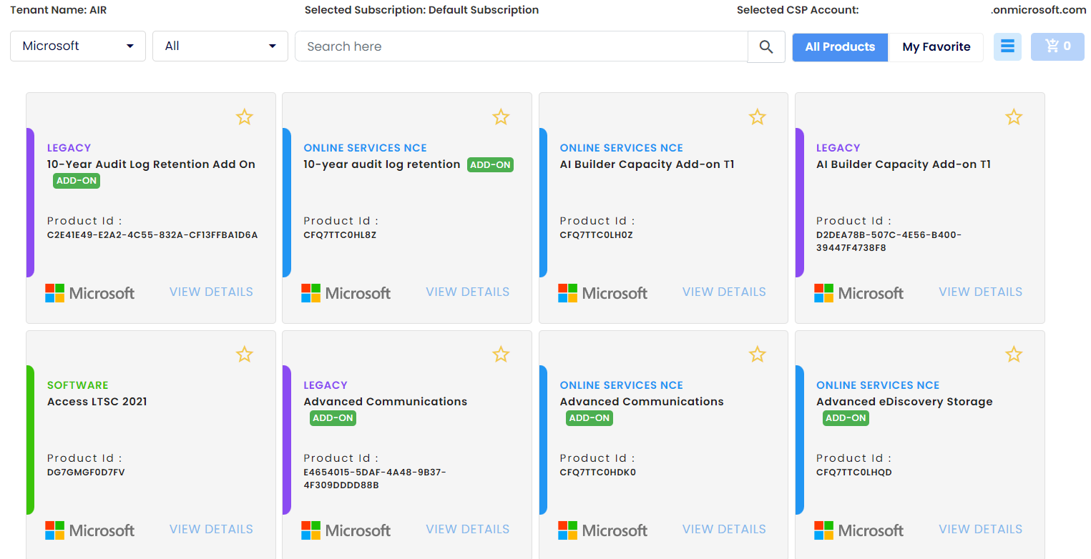1091x559 pixels.
Task: Select the All Products tab
Action: (840, 47)
